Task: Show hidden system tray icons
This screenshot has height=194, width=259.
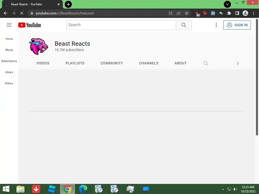Action: tap(223, 189)
